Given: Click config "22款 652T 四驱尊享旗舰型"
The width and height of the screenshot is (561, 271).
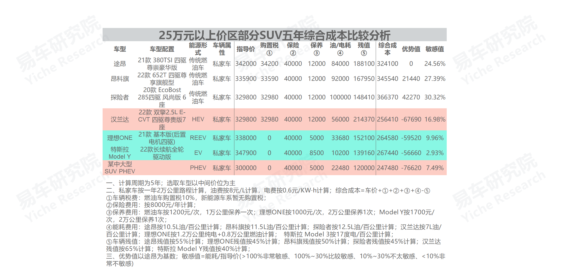Looking at the screenshot, I should pos(162,79).
